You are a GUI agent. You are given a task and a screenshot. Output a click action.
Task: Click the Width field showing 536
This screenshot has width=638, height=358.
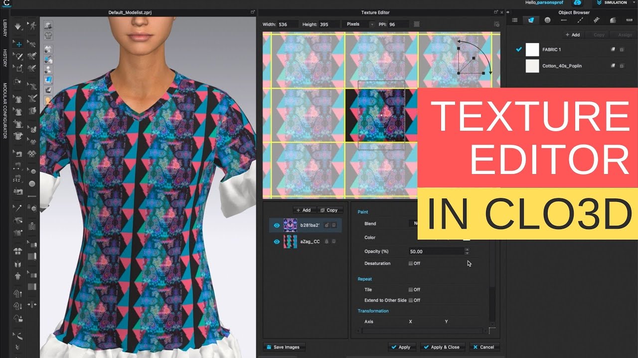[288, 24]
